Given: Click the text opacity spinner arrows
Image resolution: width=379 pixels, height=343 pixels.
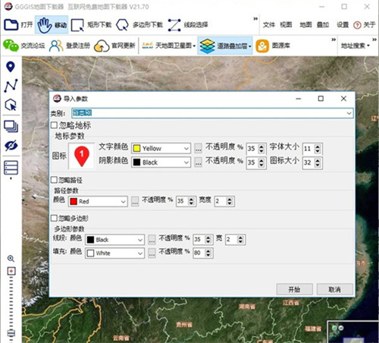Looking at the screenshot, I should click(x=262, y=149).
